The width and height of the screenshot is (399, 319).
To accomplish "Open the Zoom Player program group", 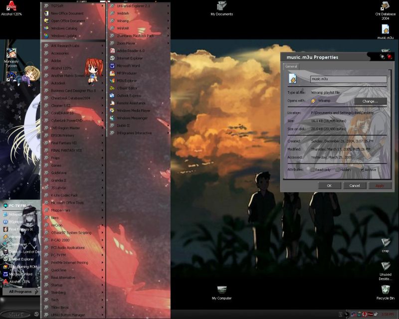I will (139, 43).
